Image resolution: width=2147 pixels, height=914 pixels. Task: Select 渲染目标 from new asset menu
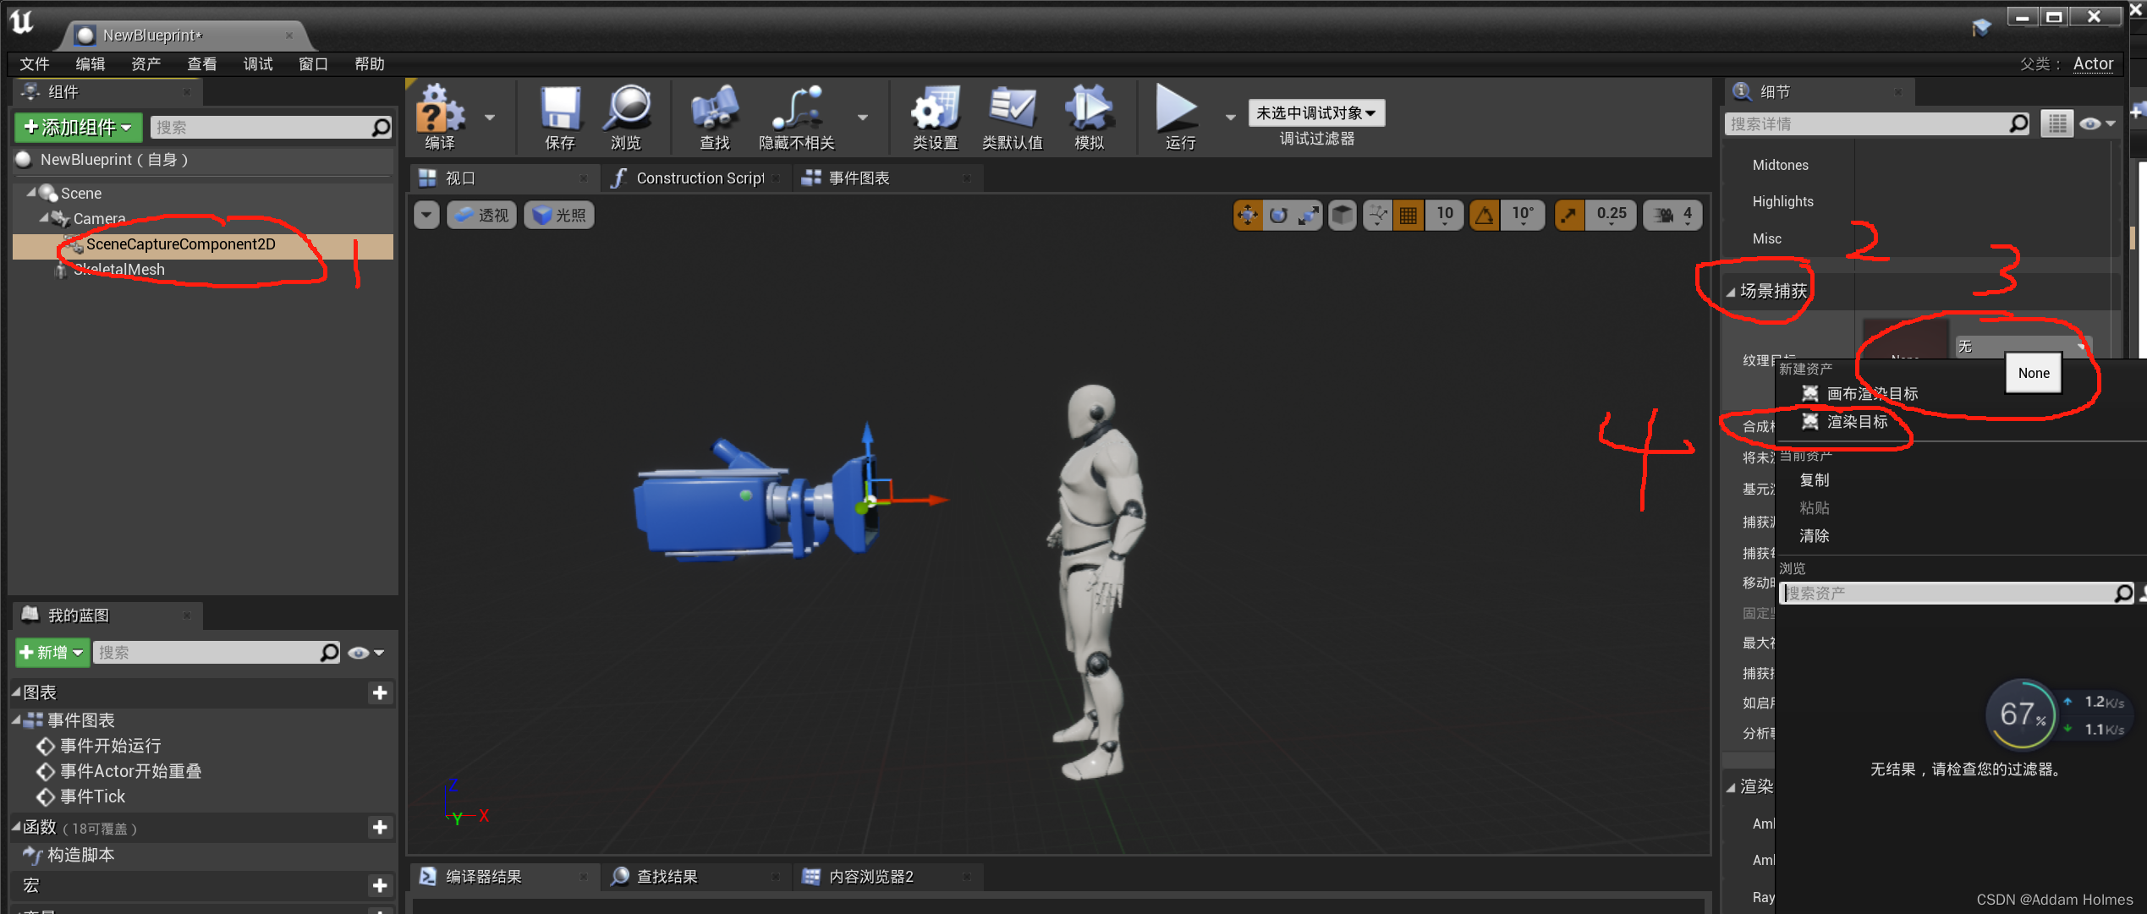click(1857, 422)
